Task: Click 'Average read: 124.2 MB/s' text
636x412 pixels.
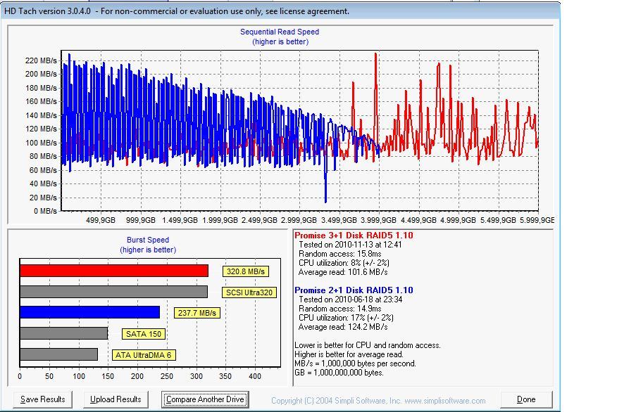Action: click(x=343, y=327)
